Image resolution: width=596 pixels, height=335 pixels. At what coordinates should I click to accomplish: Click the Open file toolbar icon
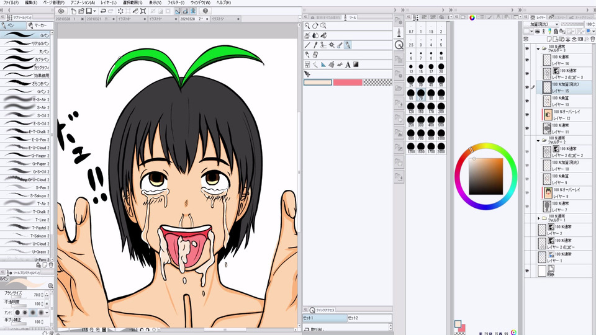(x=81, y=11)
